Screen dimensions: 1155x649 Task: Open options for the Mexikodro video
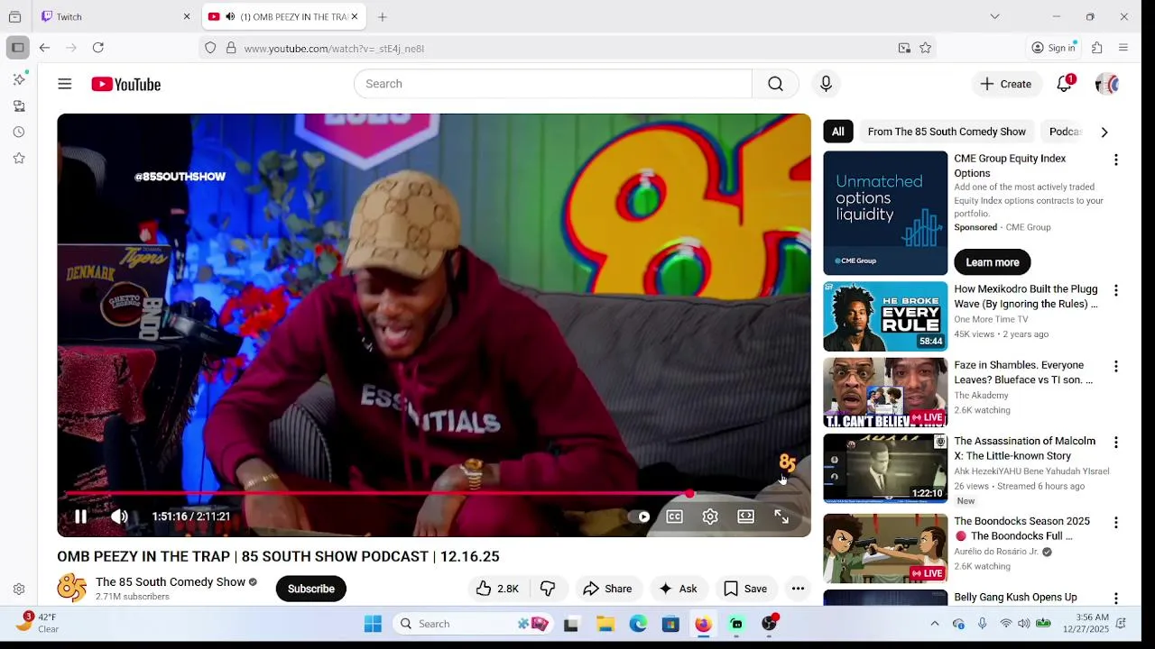pos(1116,290)
